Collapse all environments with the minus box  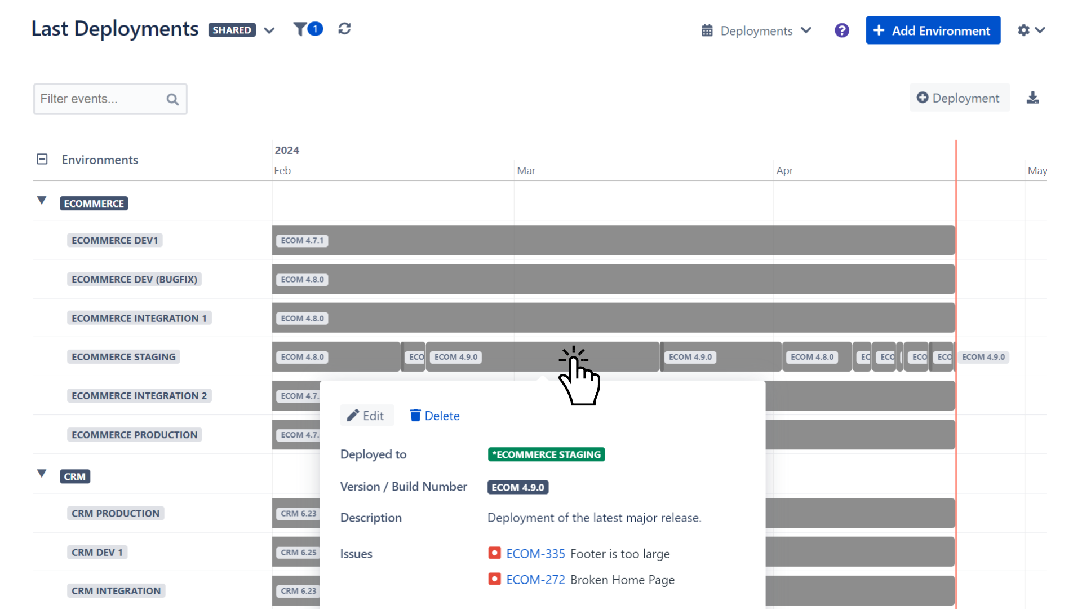(x=42, y=160)
